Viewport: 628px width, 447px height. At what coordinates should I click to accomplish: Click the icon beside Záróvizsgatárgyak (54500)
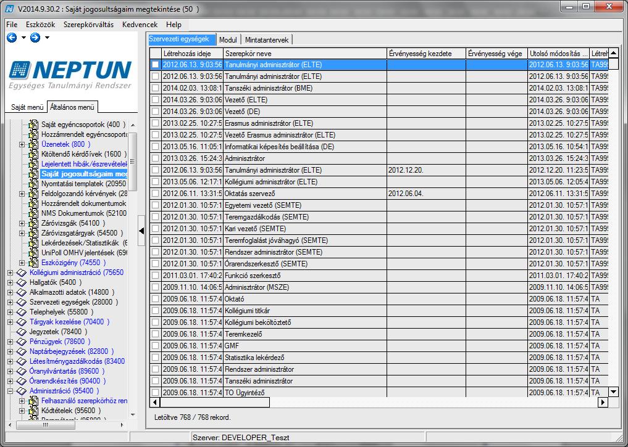coord(33,233)
